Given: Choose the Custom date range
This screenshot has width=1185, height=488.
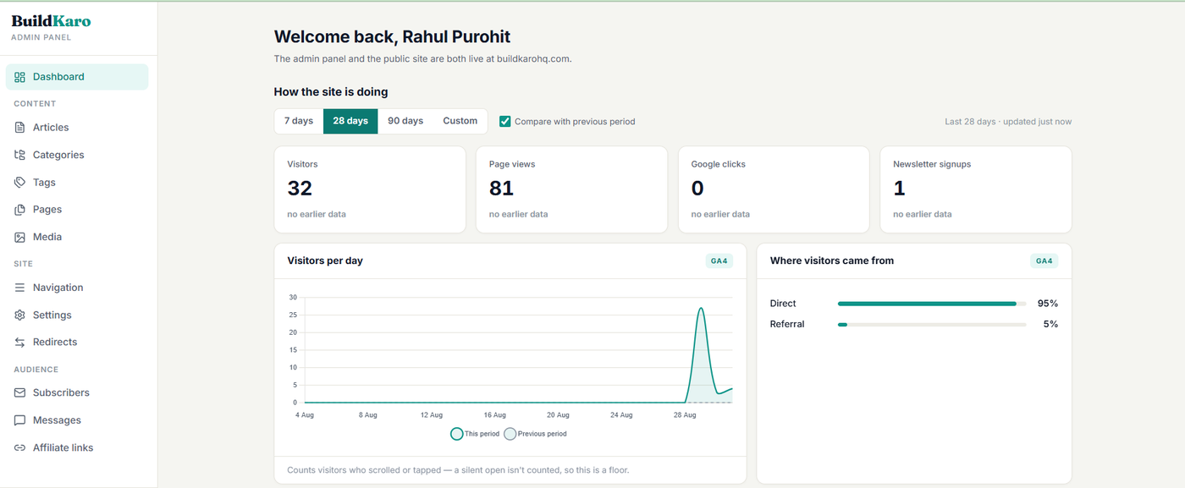Looking at the screenshot, I should tap(460, 121).
